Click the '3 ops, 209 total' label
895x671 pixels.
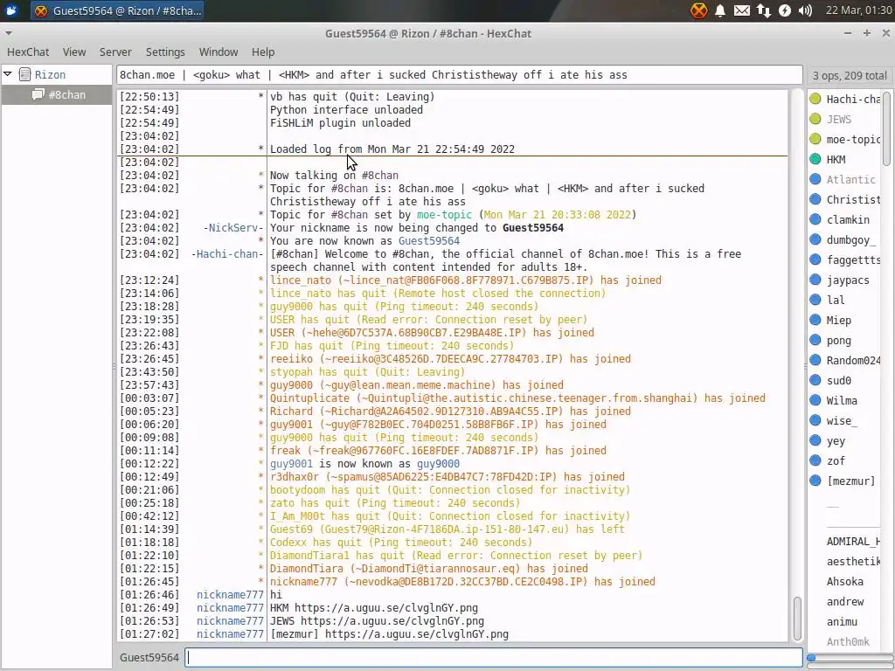tap(850, 75)
